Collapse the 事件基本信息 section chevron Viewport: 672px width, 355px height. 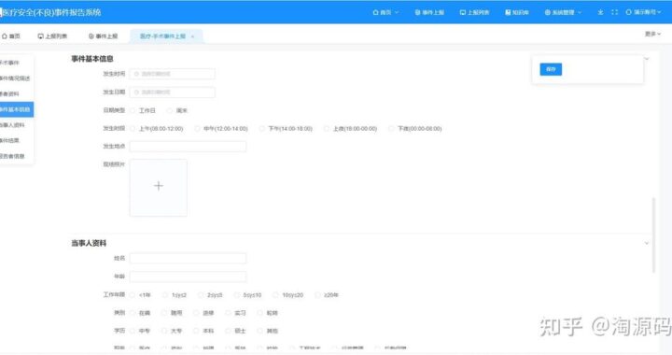[647, 59]
